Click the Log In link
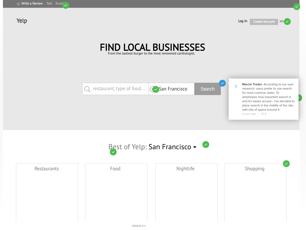306x230 pixels. click(243, 21)
